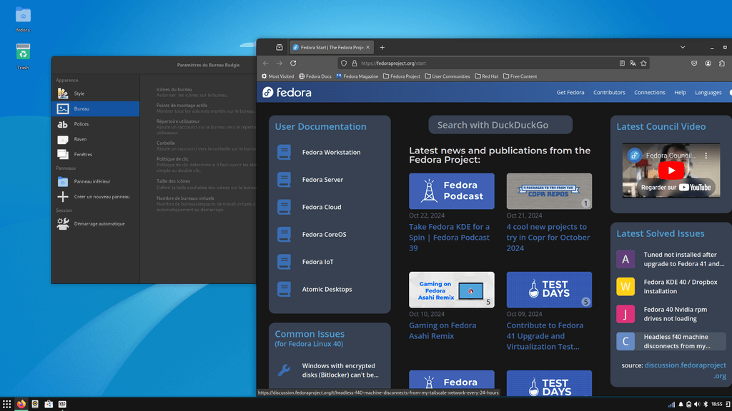Click the Fedora logo in the page header
The width and height of the screenshot is (732, 411).
coord(287,92)
